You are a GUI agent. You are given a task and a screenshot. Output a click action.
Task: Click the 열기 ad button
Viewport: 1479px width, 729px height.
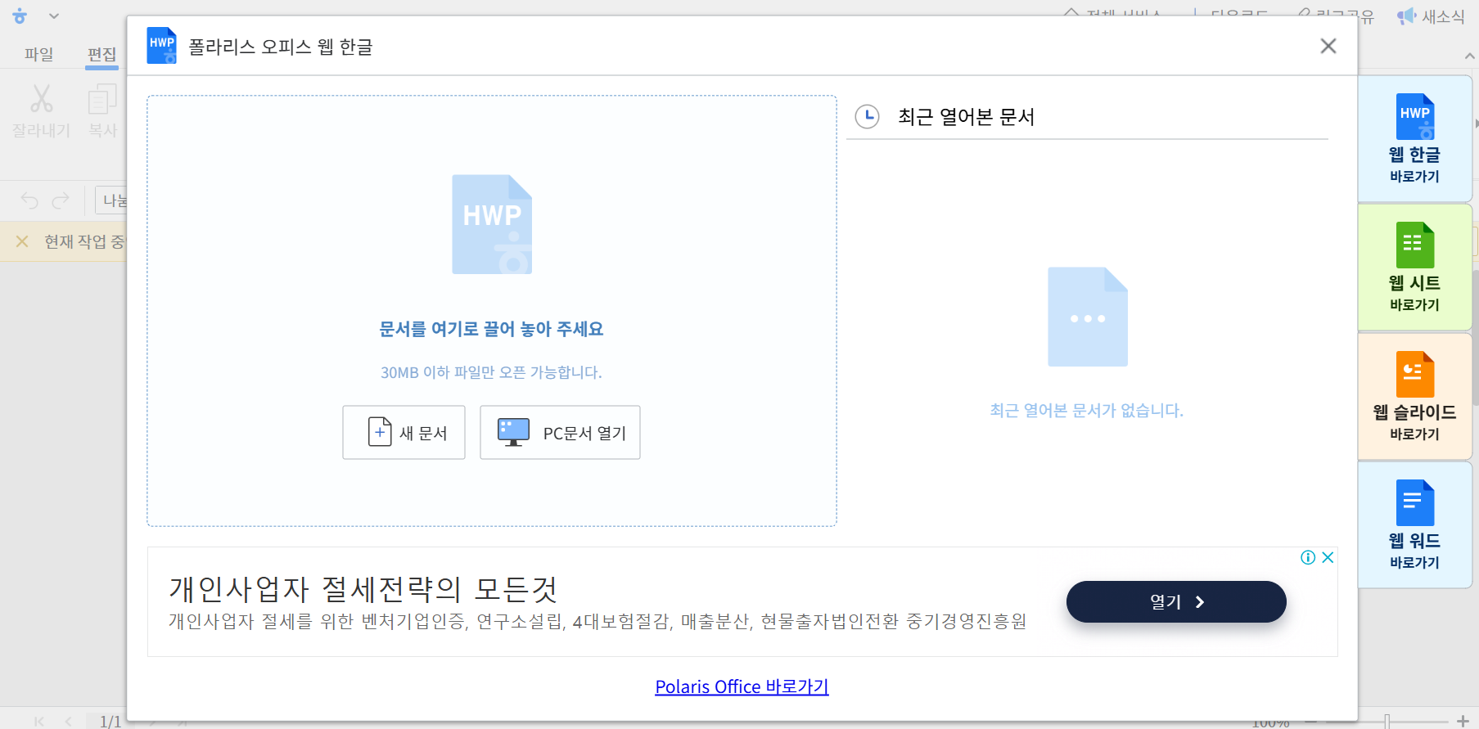(1176, 601)
